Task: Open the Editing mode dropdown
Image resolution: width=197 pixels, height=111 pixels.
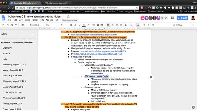Action: click(181, 25)
